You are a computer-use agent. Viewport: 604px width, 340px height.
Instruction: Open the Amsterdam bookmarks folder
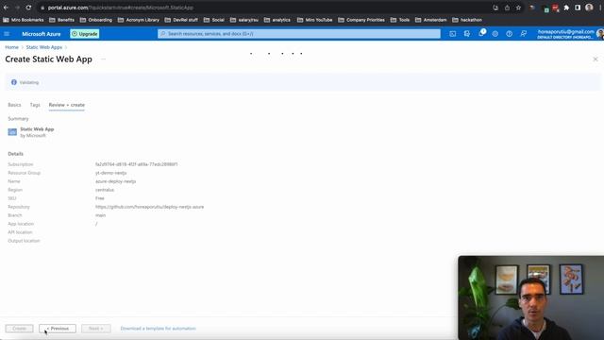(431, 20)
